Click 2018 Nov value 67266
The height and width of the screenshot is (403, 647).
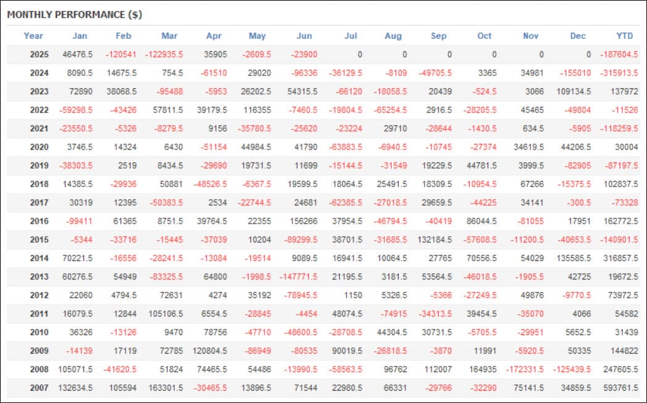[x=532, y=184]
